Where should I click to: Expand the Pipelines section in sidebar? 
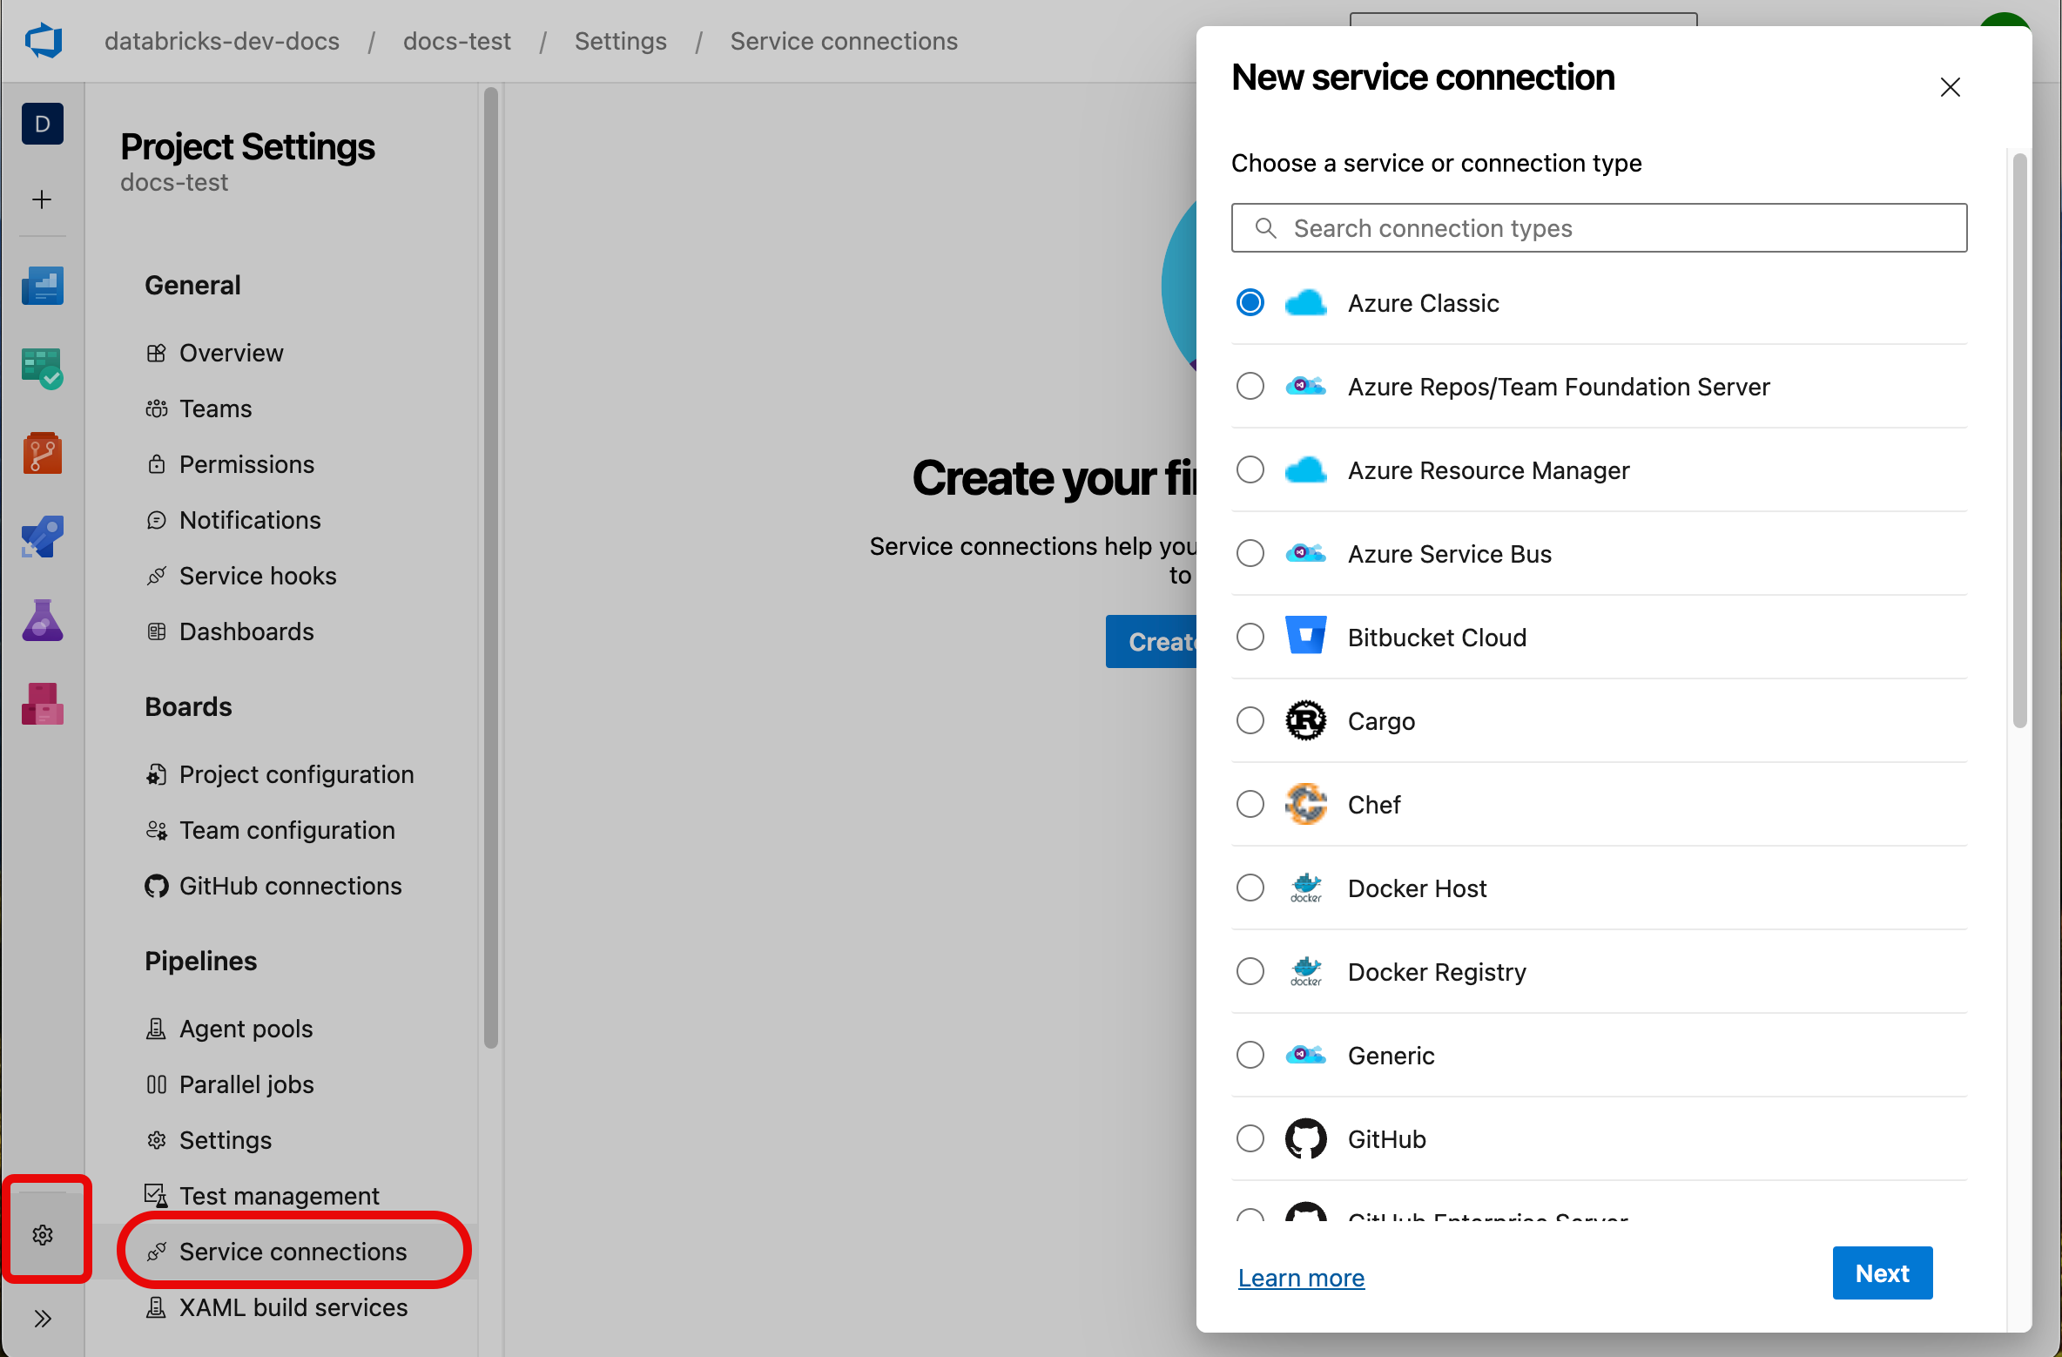point(201,960)
